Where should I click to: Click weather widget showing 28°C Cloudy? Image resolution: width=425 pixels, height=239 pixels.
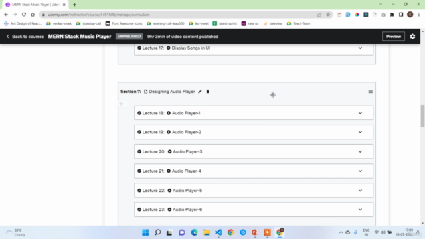tap(16, 232)
